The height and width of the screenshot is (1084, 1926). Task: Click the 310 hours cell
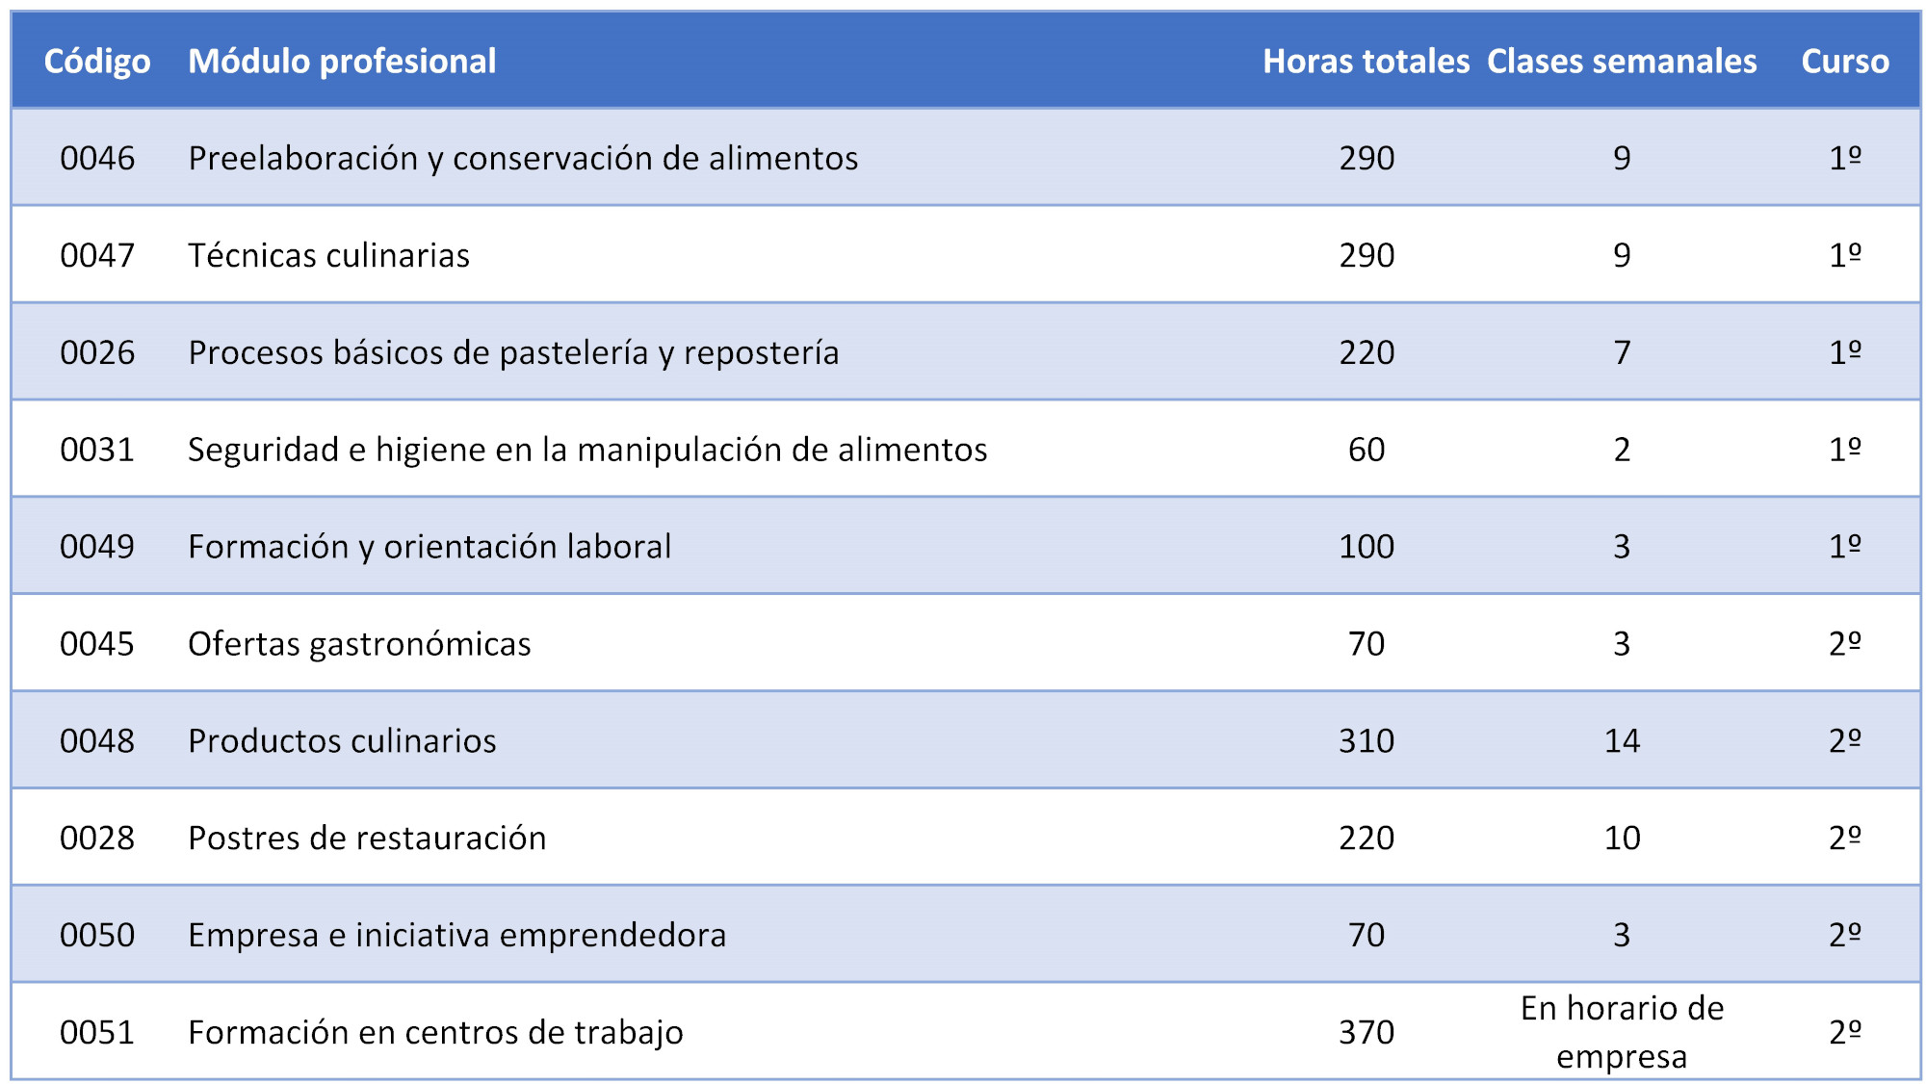tap(1366, 741)
